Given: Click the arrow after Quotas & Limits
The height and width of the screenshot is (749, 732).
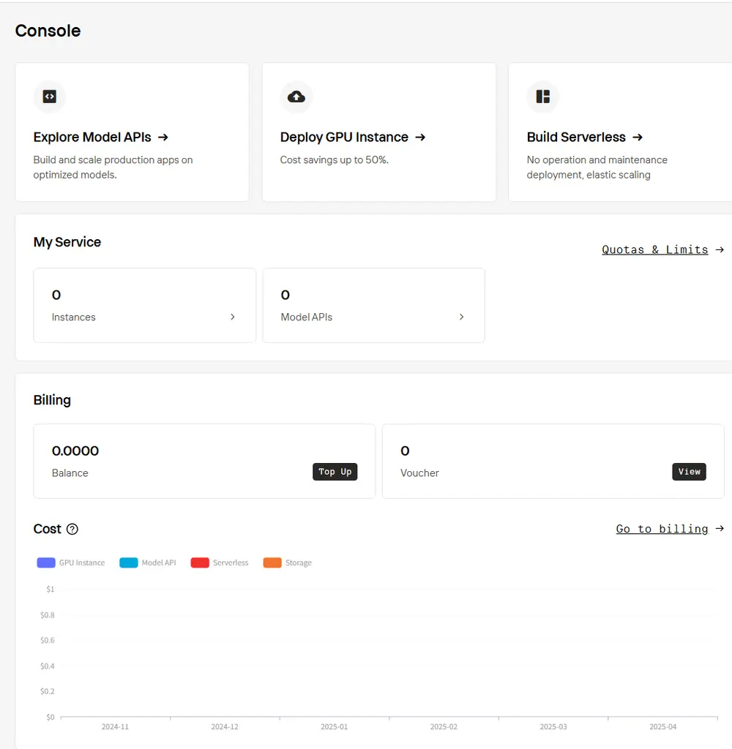Looking at the screenshot, I should point(720,249).
